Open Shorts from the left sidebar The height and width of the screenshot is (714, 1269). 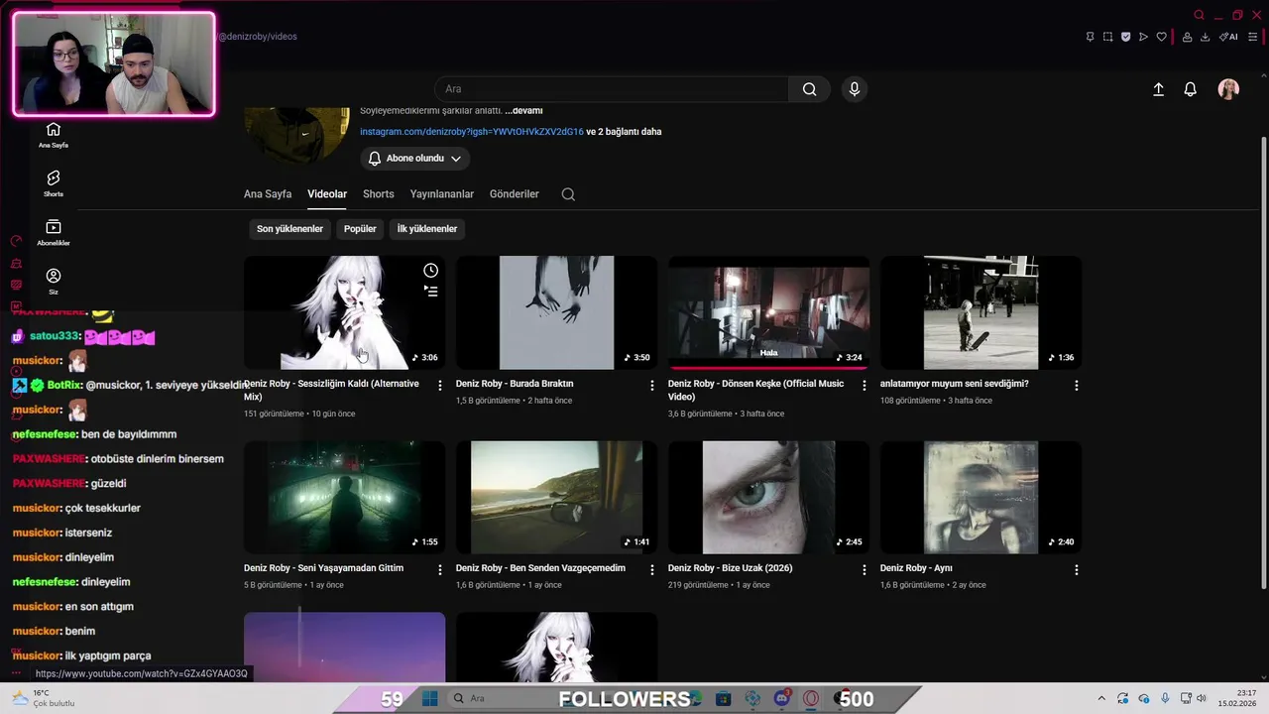point(54,183)
